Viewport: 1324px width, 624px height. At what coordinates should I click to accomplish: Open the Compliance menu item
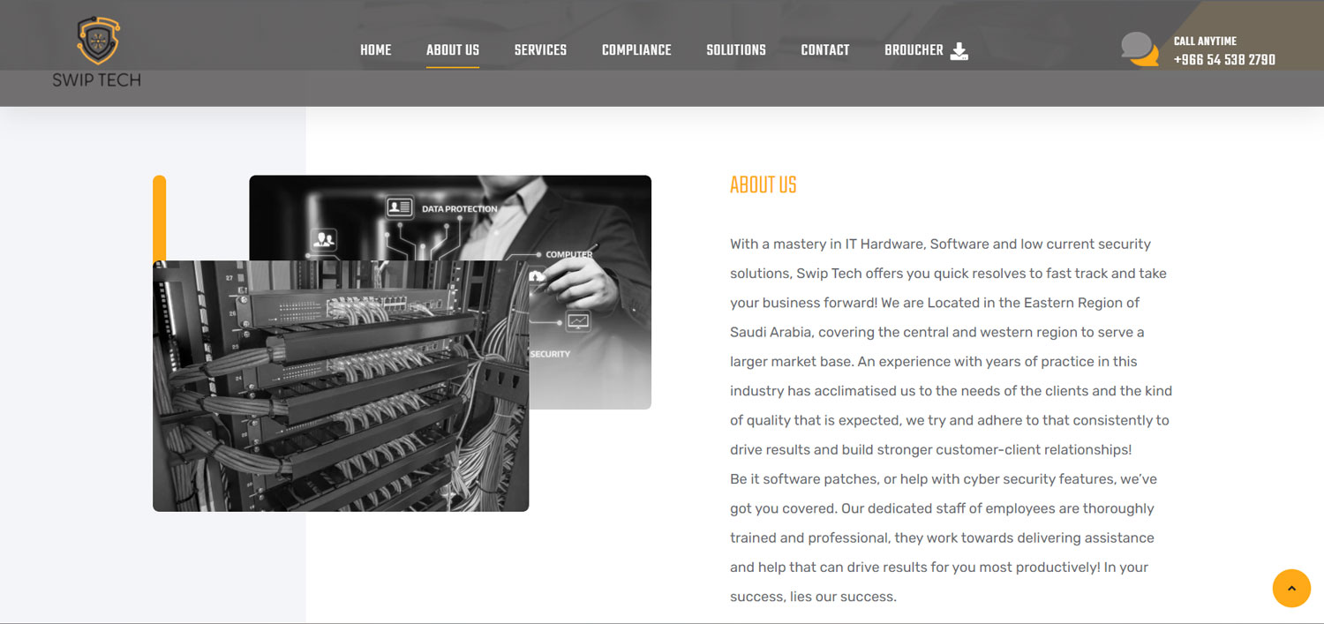636,50
